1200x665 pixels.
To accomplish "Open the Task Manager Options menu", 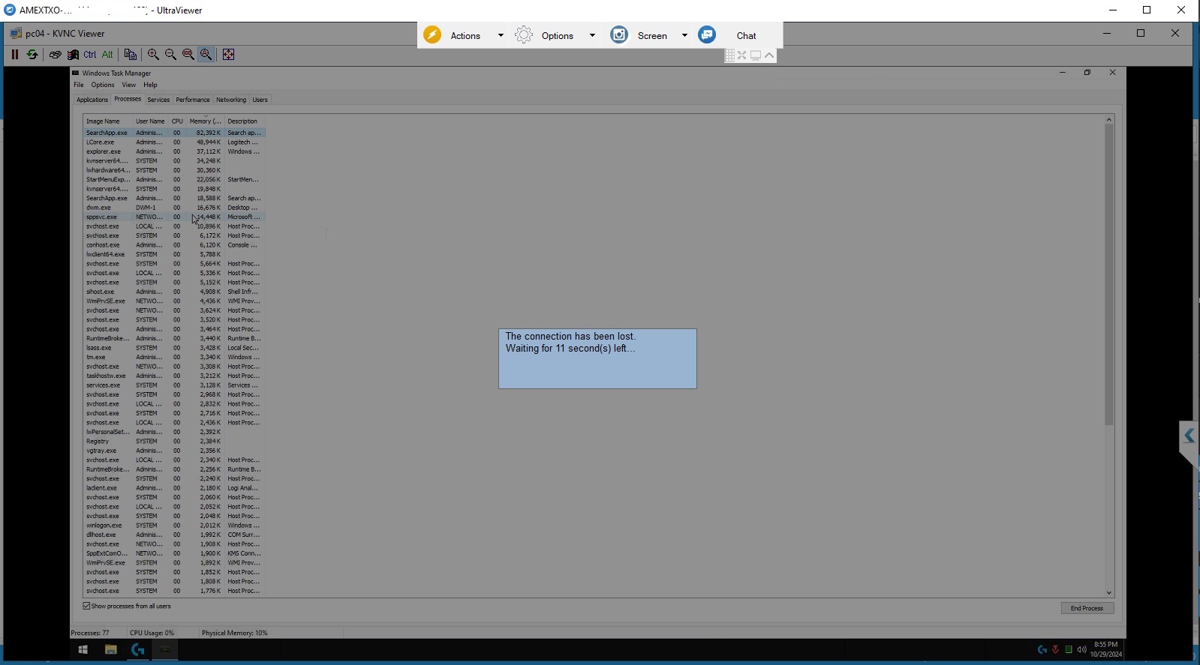I will coord(103,85).
